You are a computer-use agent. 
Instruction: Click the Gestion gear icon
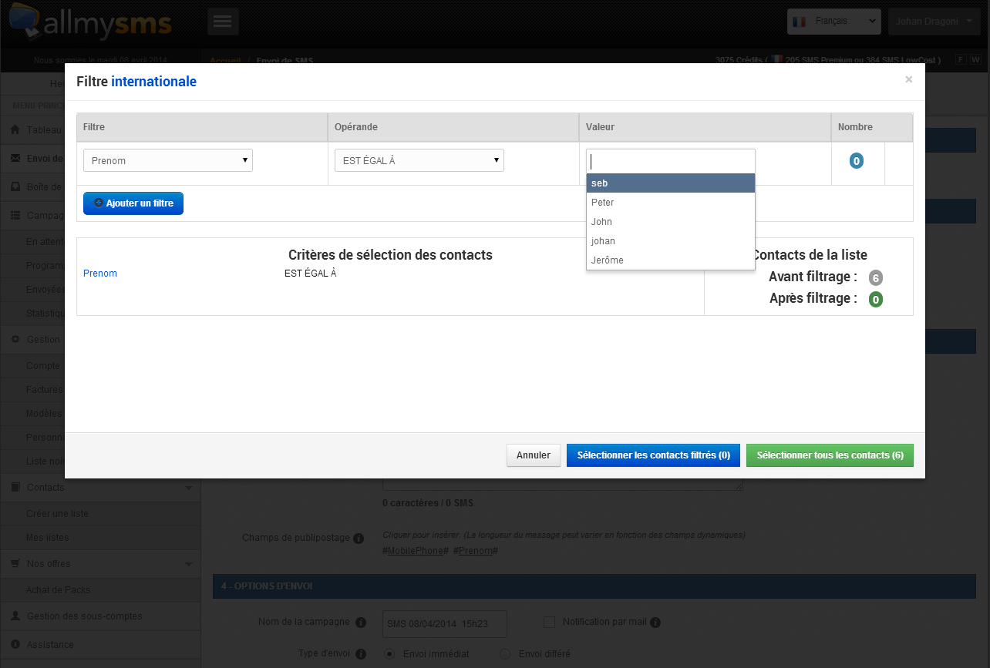(15, 340)
